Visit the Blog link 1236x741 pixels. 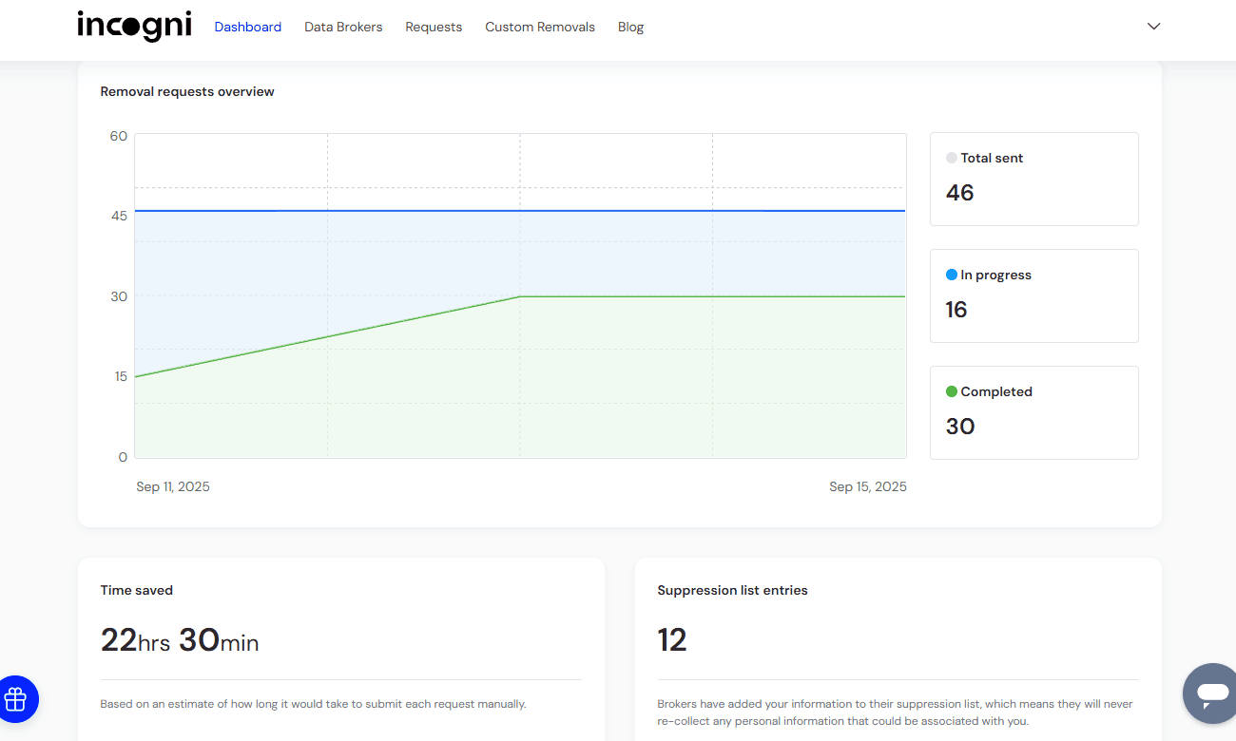630,27
